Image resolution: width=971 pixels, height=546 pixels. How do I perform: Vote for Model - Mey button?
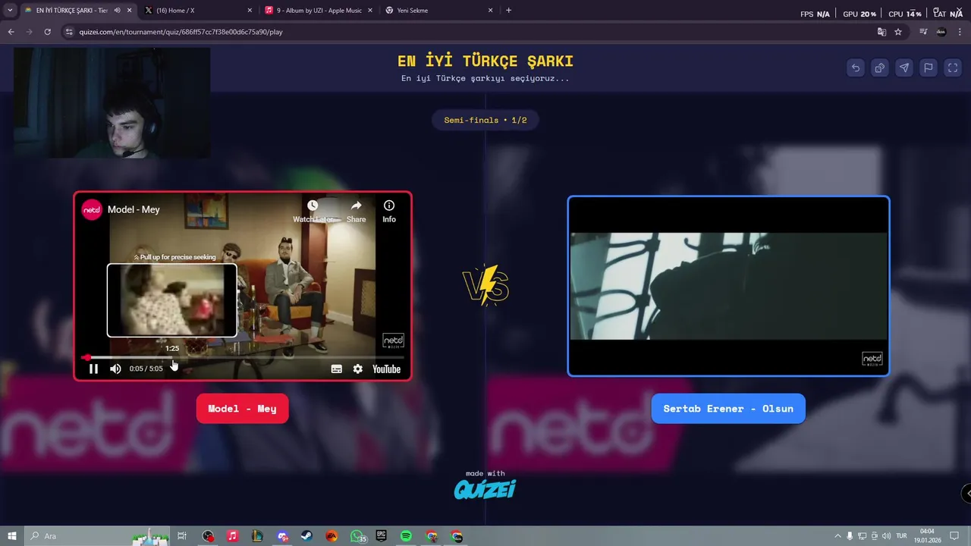tap(242, 409)
